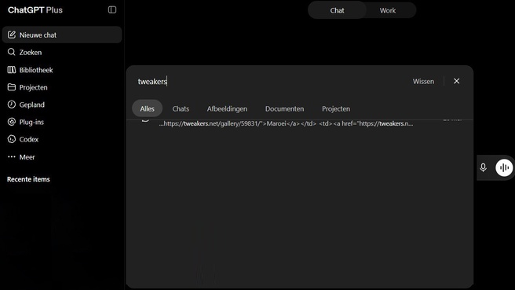Click the ChatGPT Plus title
This screenshot has height=290, width=515.
coord(35,10)
